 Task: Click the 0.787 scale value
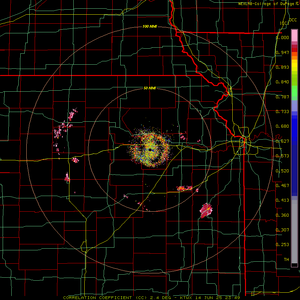[282, 97]
